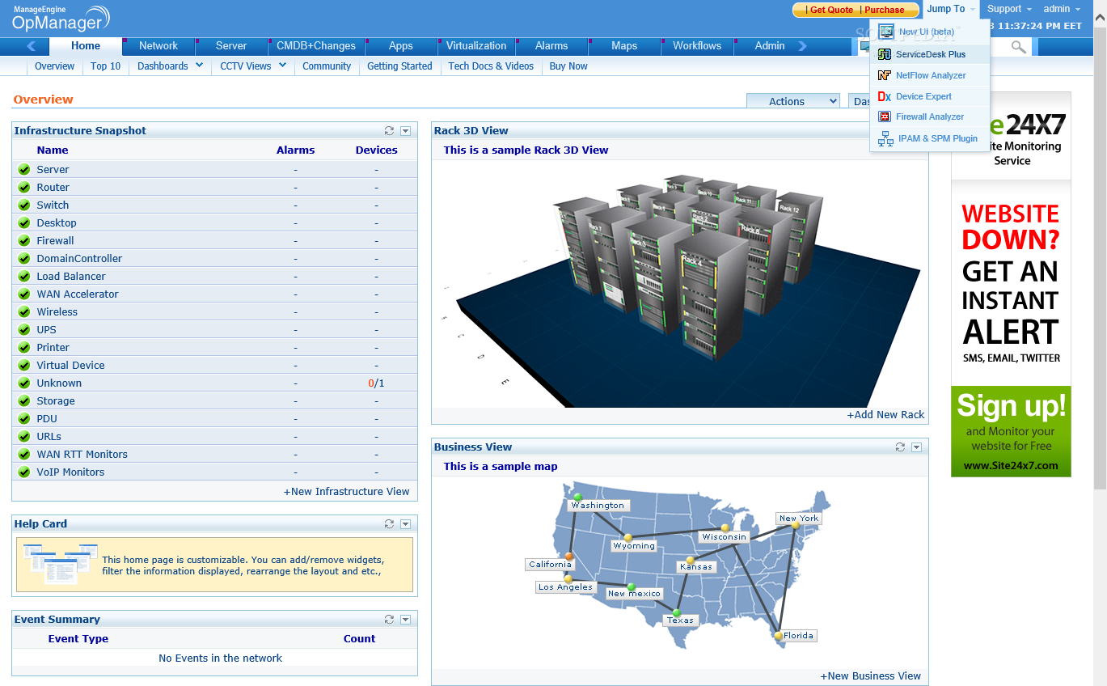This screenshot has width=1107, height=686.
Task: Click the Help Card illustration image
Action: (61, 565)
